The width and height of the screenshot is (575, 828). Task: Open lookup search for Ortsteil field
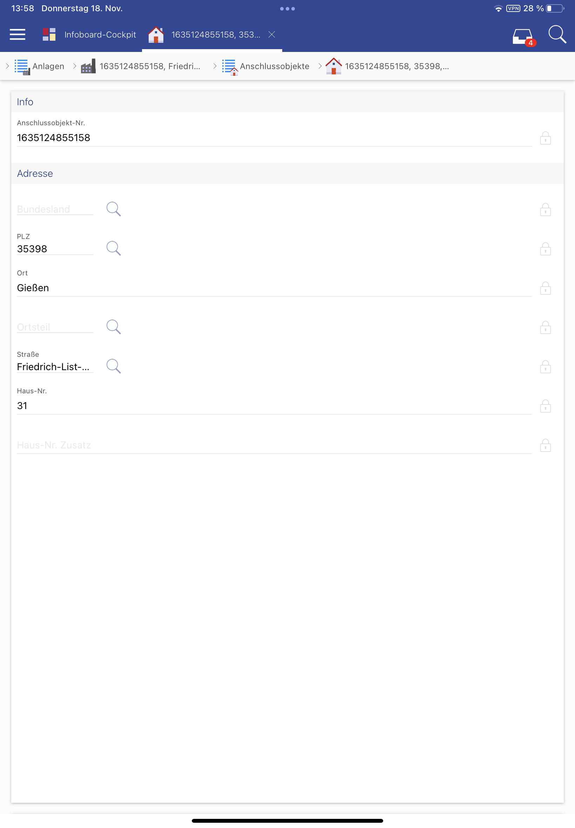[x=114, y=327]
